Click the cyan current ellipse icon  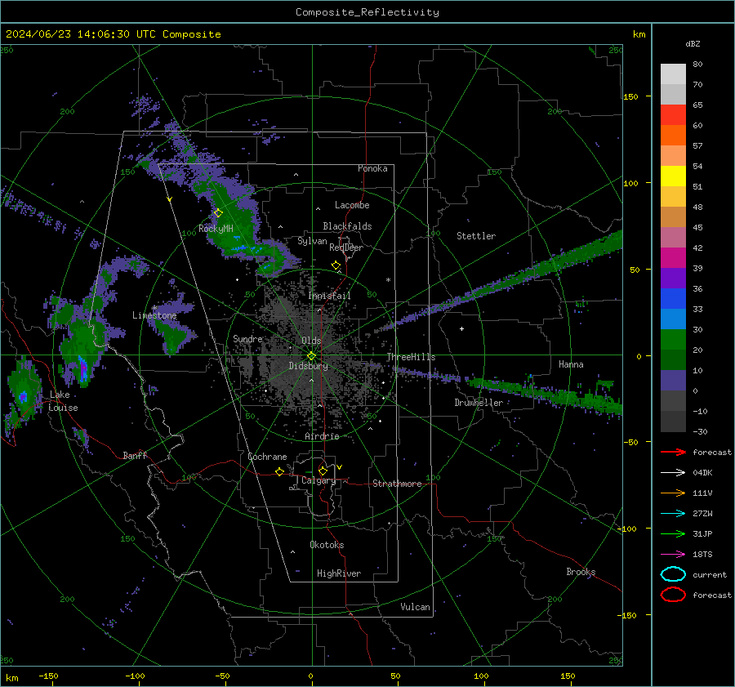tap(673, 574)
